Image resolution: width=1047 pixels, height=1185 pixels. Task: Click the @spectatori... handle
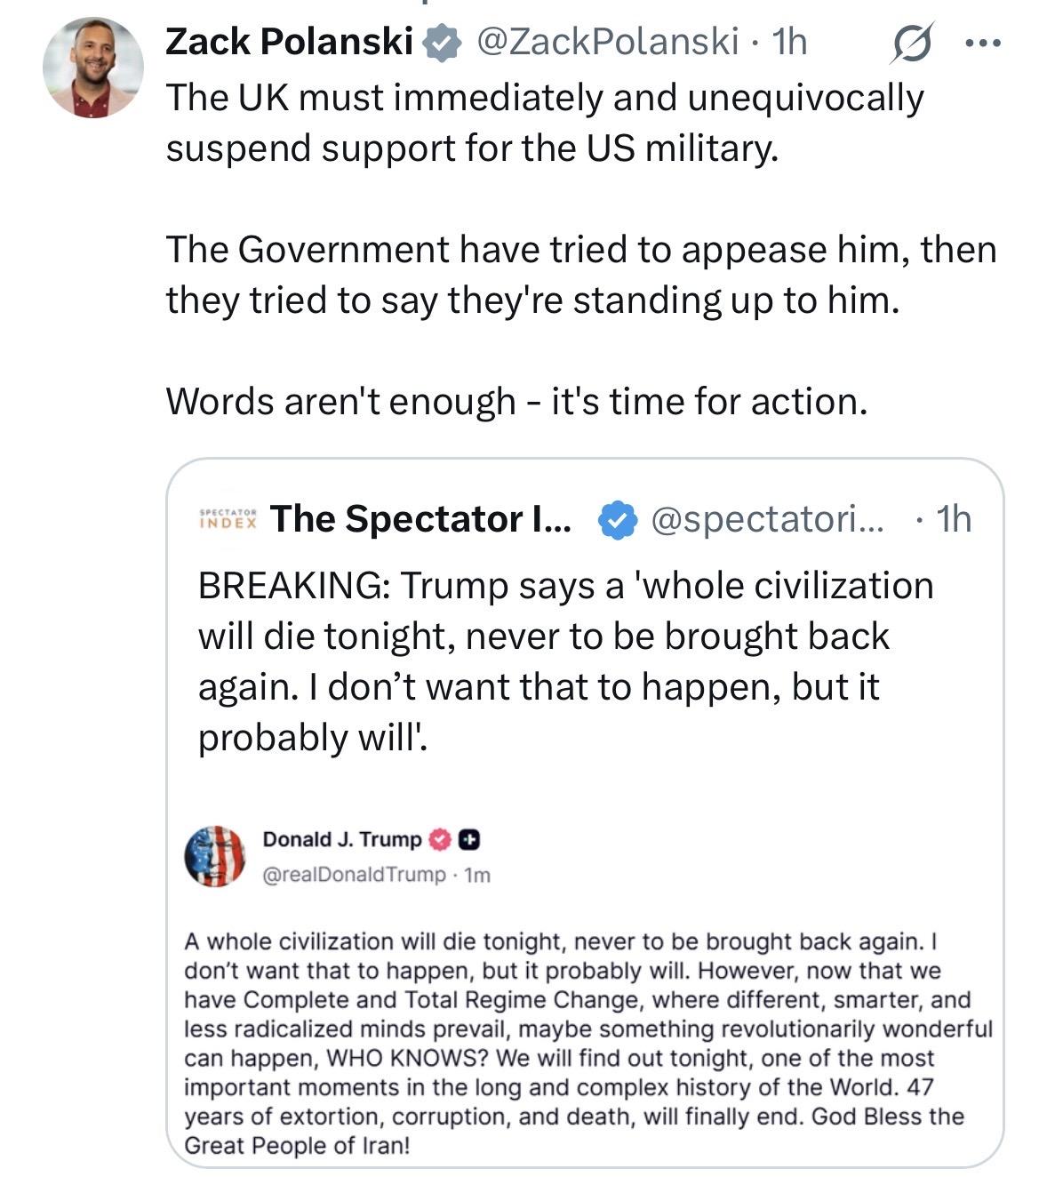768,519
